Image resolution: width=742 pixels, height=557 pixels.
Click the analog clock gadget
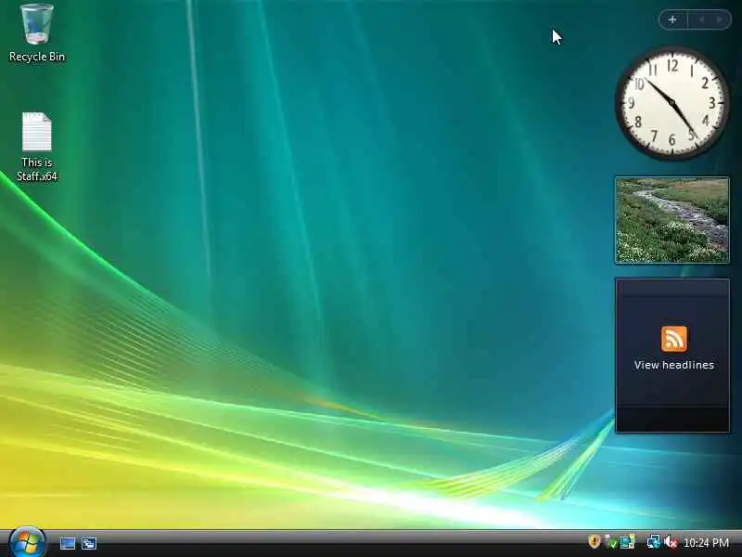(x=672, y=103)
